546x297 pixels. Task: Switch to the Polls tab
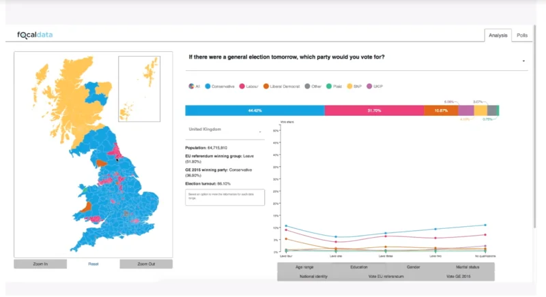tap(522, 35)
